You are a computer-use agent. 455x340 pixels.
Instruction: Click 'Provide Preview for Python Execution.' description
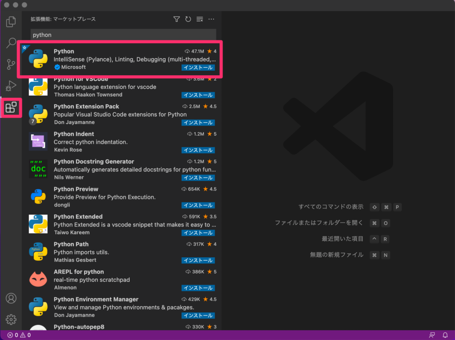tap(104, 197)
